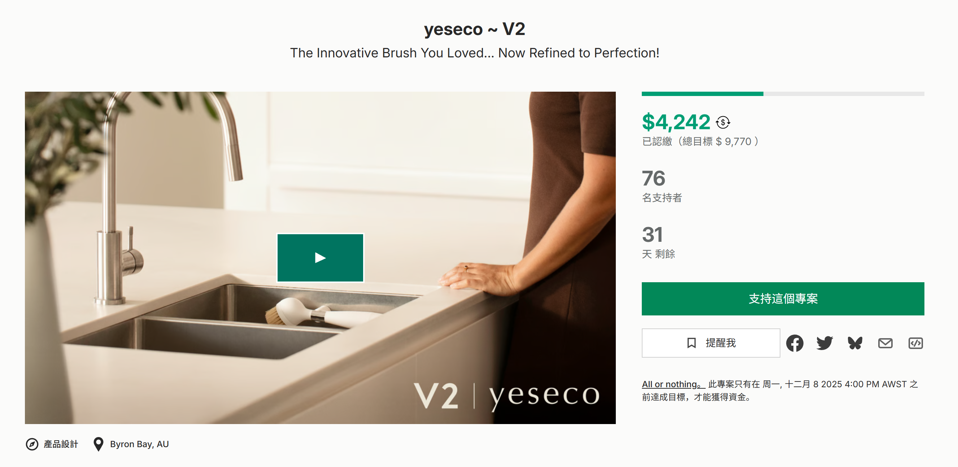Click the green funding progress bar
This screenshot has width=958, height=467.
pos(702,94)
